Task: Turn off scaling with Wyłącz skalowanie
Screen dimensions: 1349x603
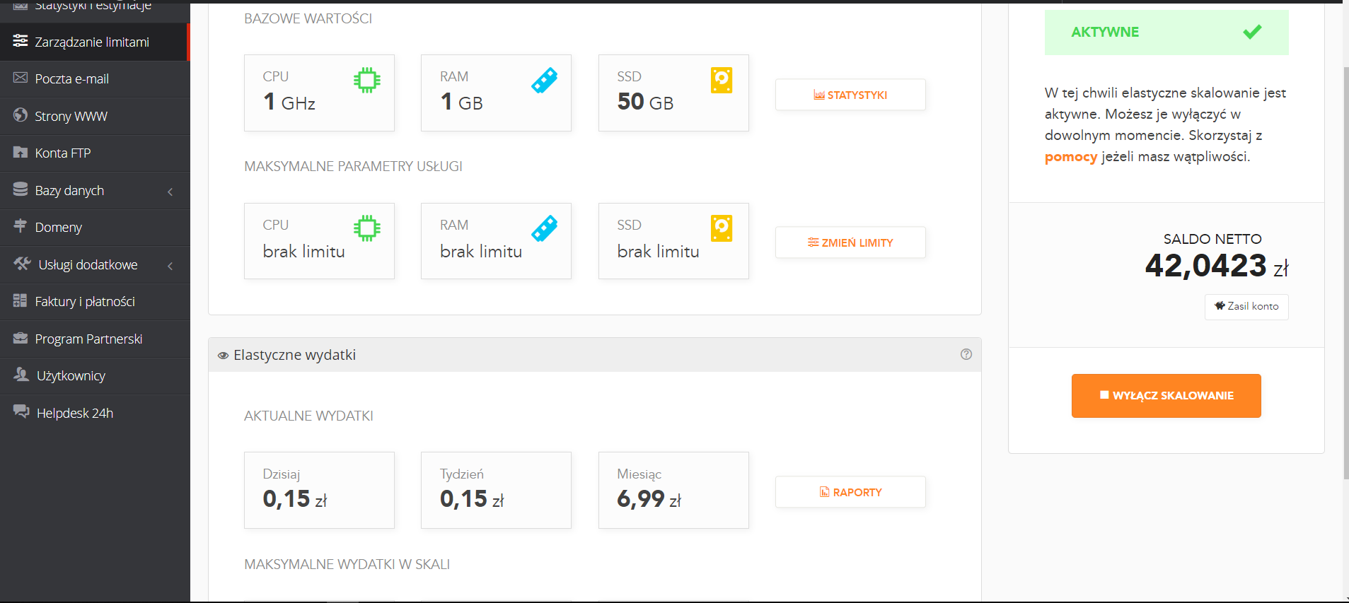Action: 1166,396
